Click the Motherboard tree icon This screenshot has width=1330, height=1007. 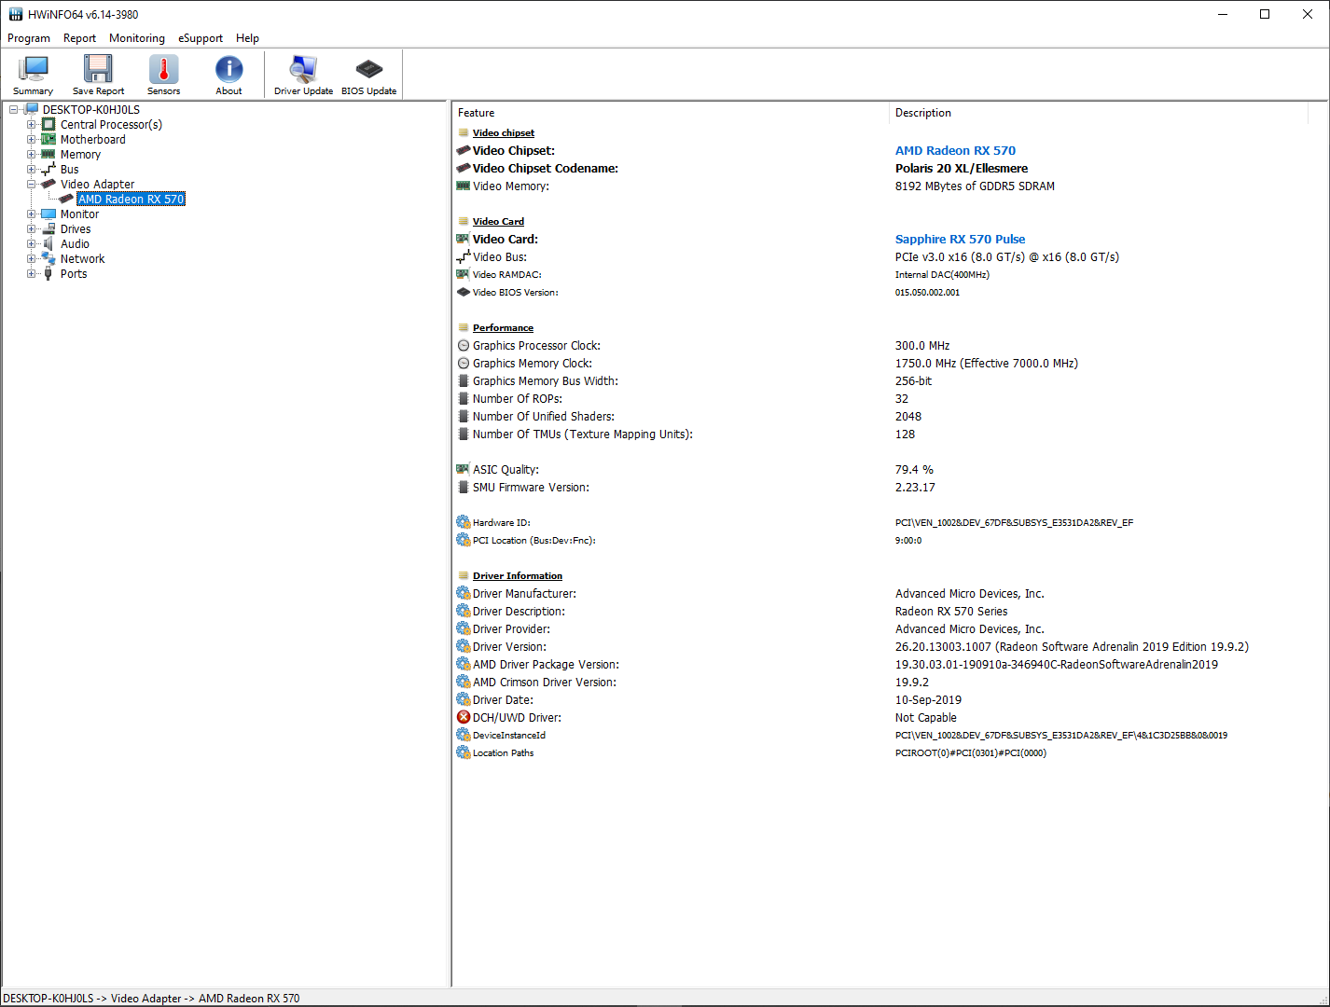48,139
